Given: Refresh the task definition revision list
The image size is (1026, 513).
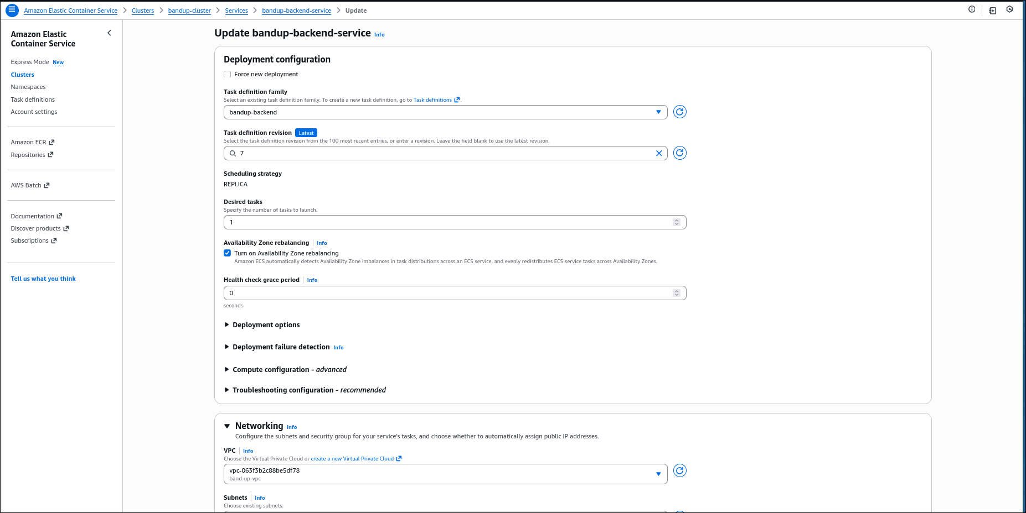Looking at the screenshot, I should click(679, 153).
